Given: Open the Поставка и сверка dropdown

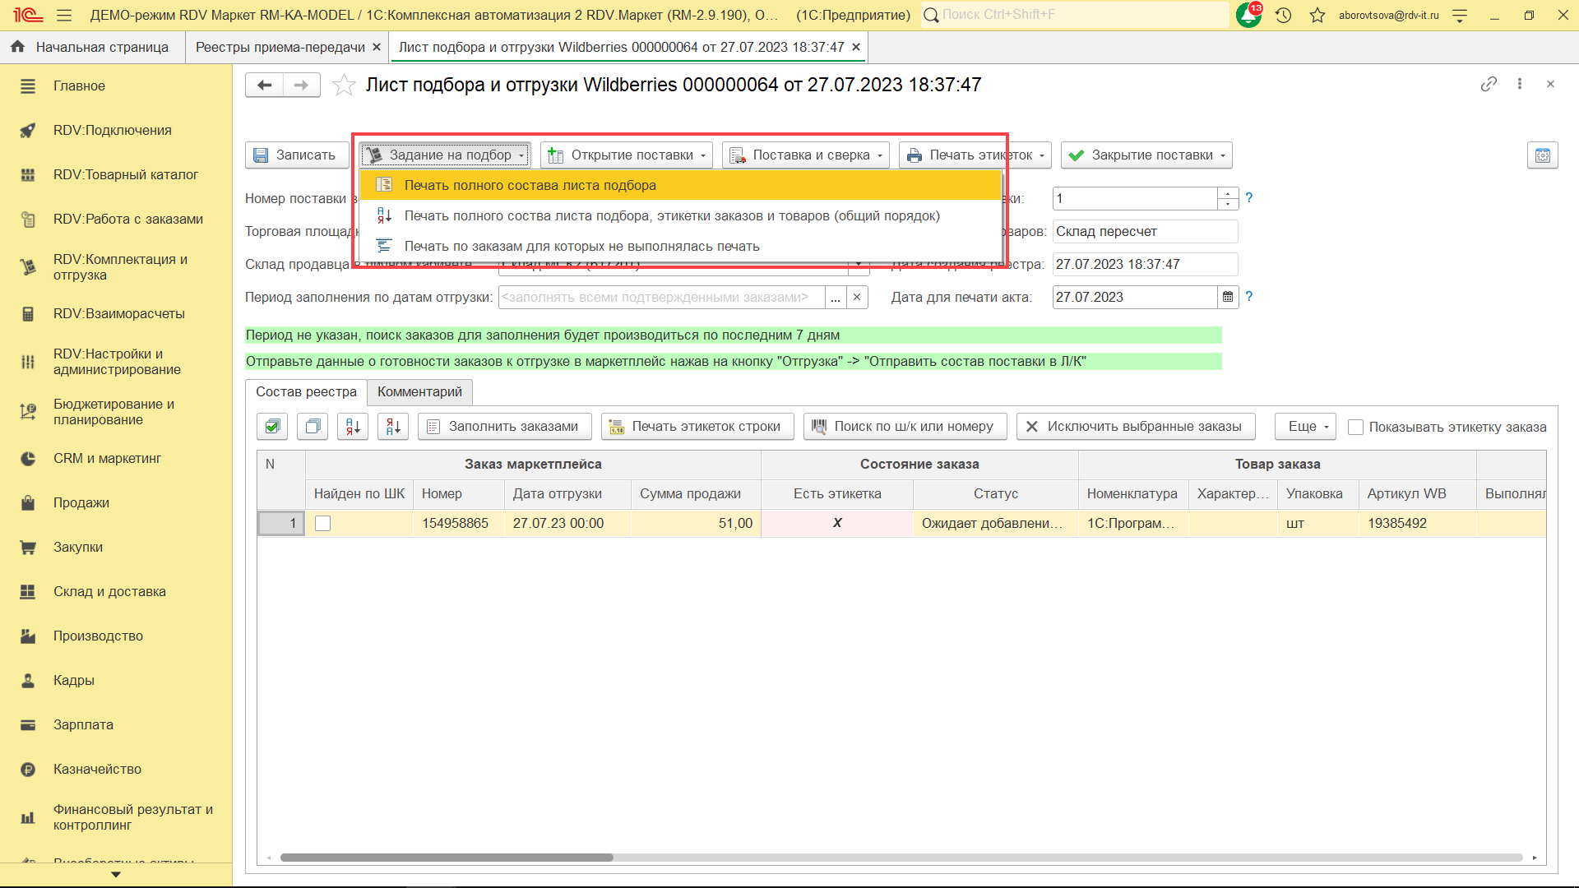Looking at the screenshot, I should pos(806,155).
